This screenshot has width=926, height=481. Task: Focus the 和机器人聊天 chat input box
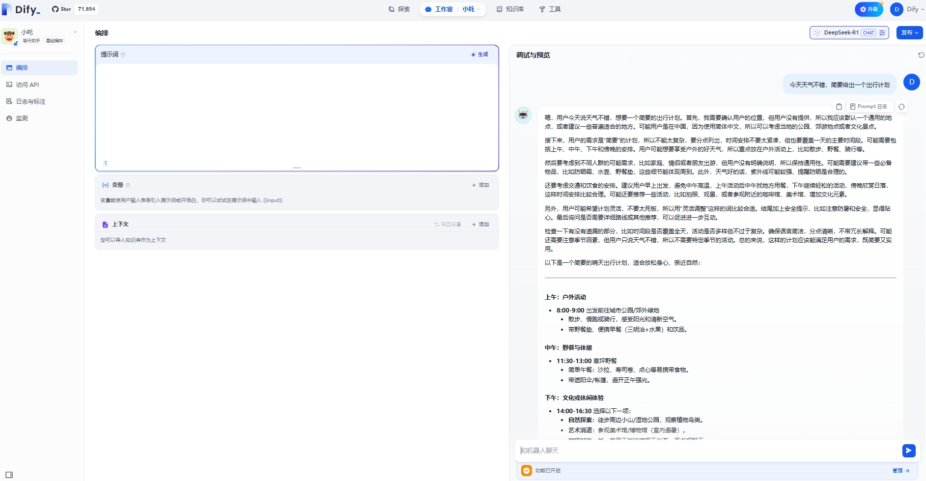(x=707, y=451)
